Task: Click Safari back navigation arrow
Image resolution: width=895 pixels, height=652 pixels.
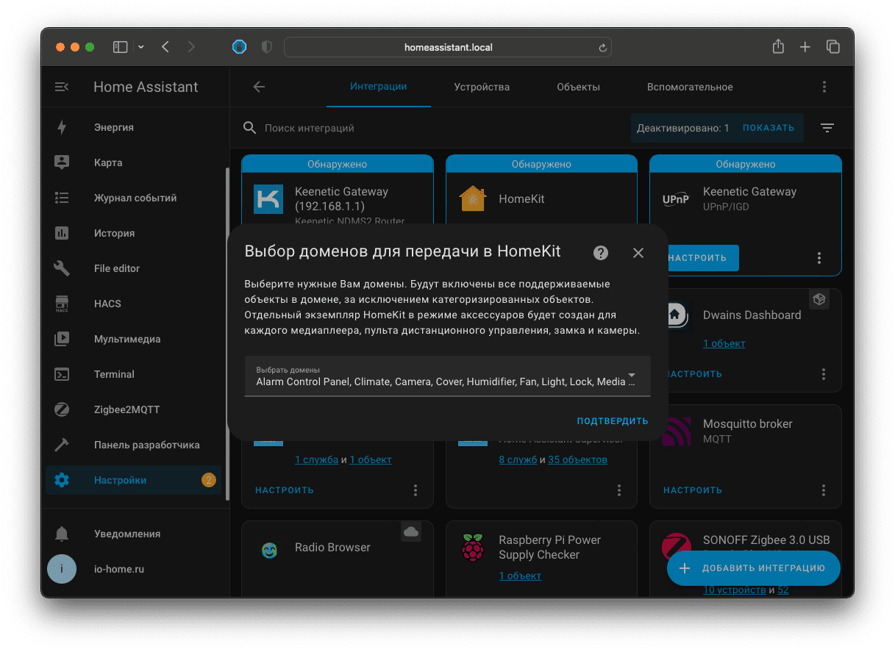Action: (x=165, y=47)
